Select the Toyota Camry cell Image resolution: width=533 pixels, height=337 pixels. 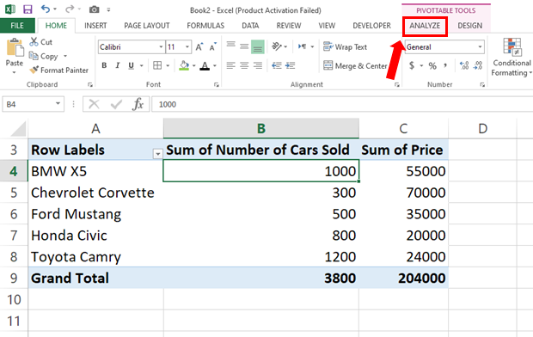(x=95, y=257)
